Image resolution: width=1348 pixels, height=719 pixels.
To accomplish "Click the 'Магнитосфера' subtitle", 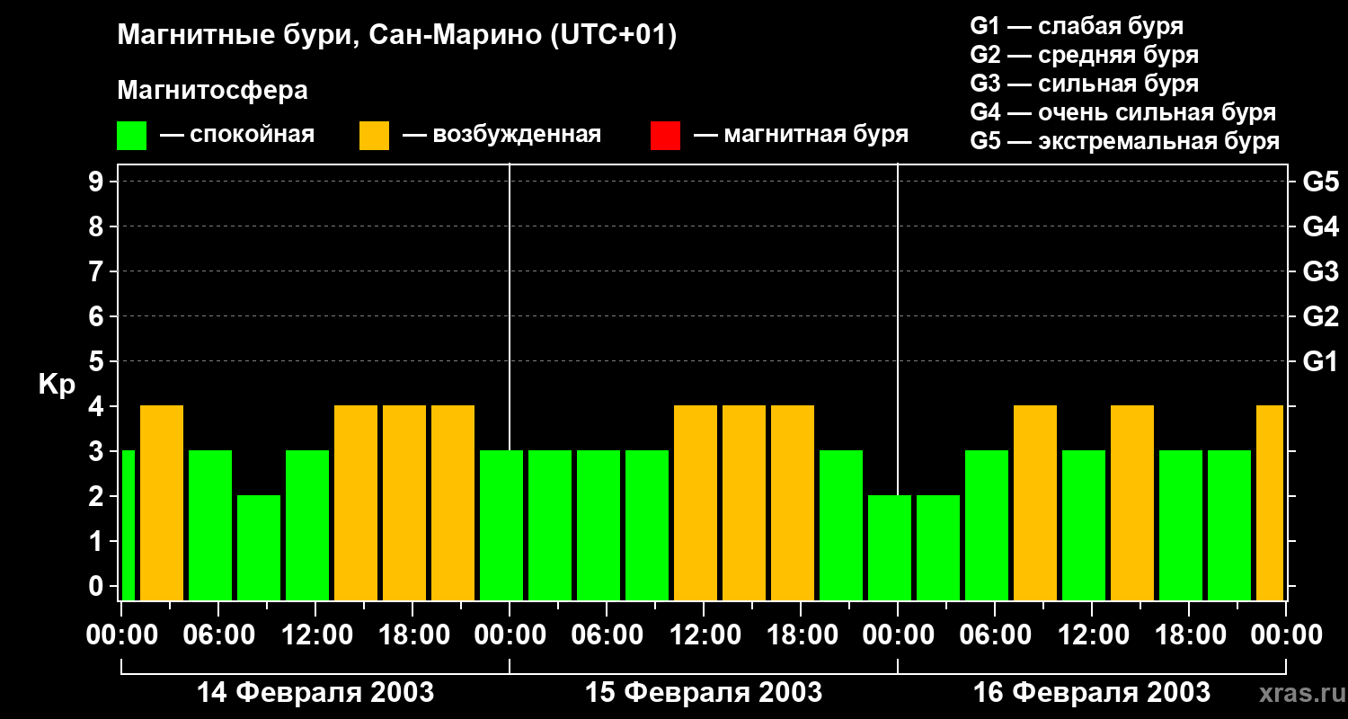I will click(212, 91).
